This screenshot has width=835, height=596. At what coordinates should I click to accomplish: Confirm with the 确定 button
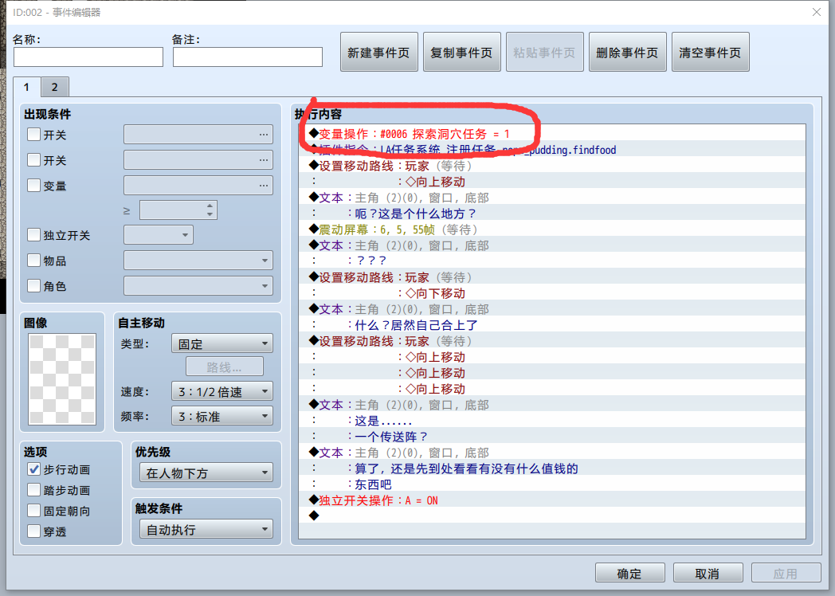pyautogui.click(x=629, y=573)
